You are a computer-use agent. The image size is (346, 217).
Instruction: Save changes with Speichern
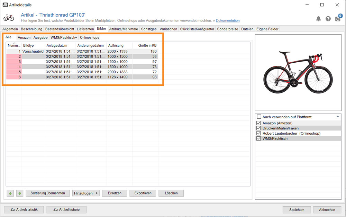(x=297, y=210)
